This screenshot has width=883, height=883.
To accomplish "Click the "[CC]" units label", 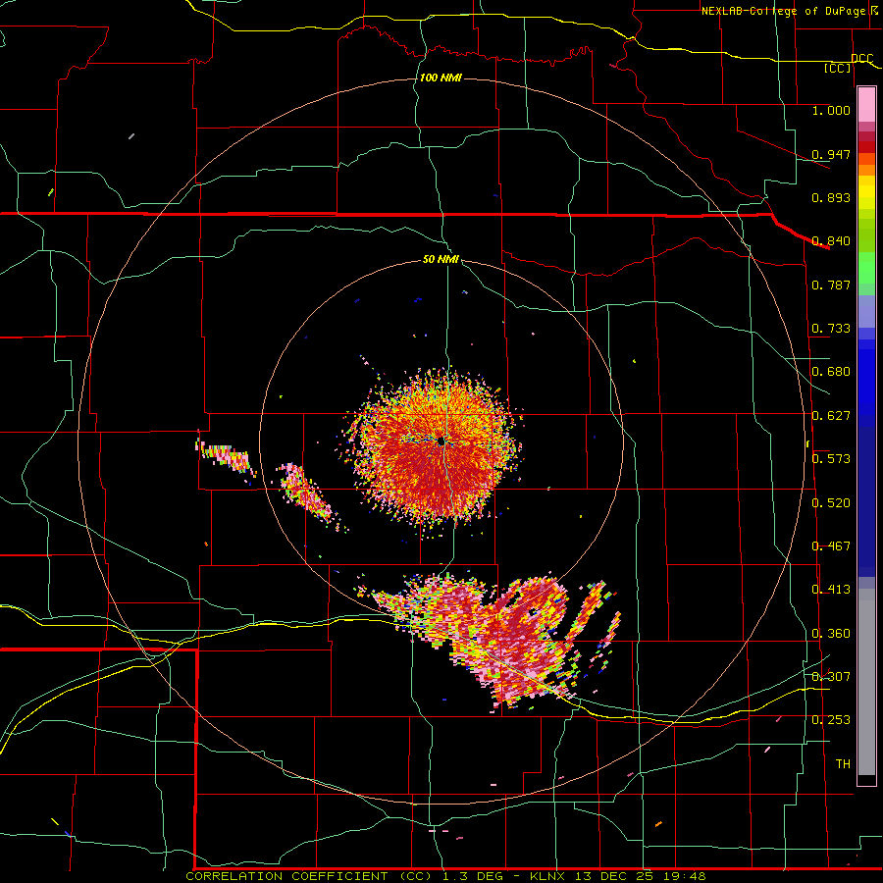I will (x=838, y=68).
